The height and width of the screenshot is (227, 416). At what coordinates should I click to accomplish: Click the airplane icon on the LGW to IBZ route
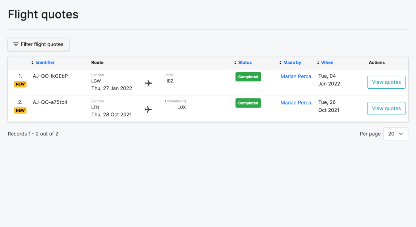click(148, 83)
